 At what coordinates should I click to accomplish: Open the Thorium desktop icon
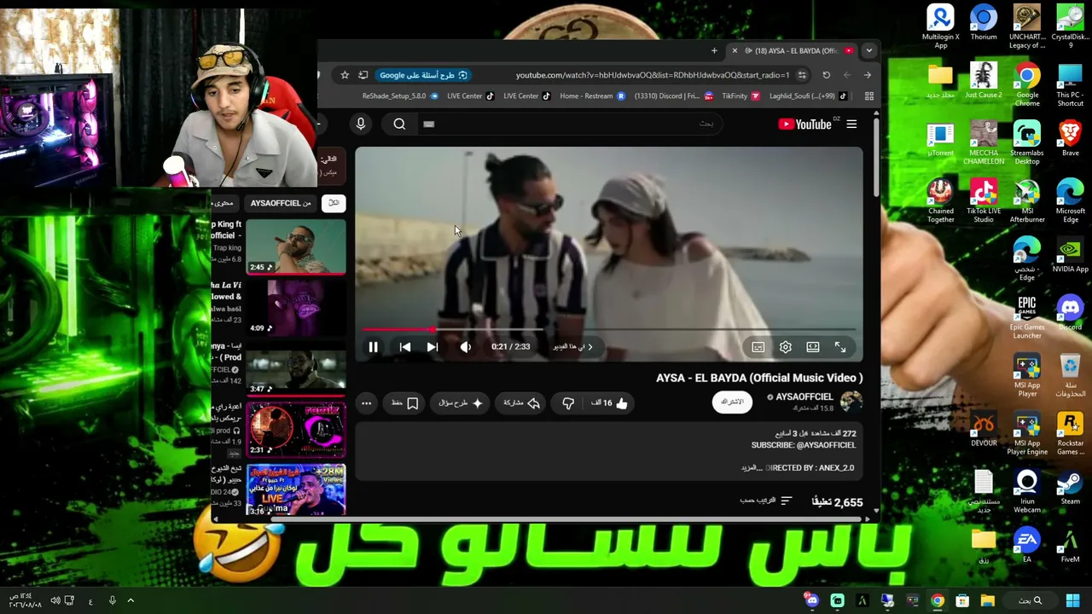(x=983, y=23)
